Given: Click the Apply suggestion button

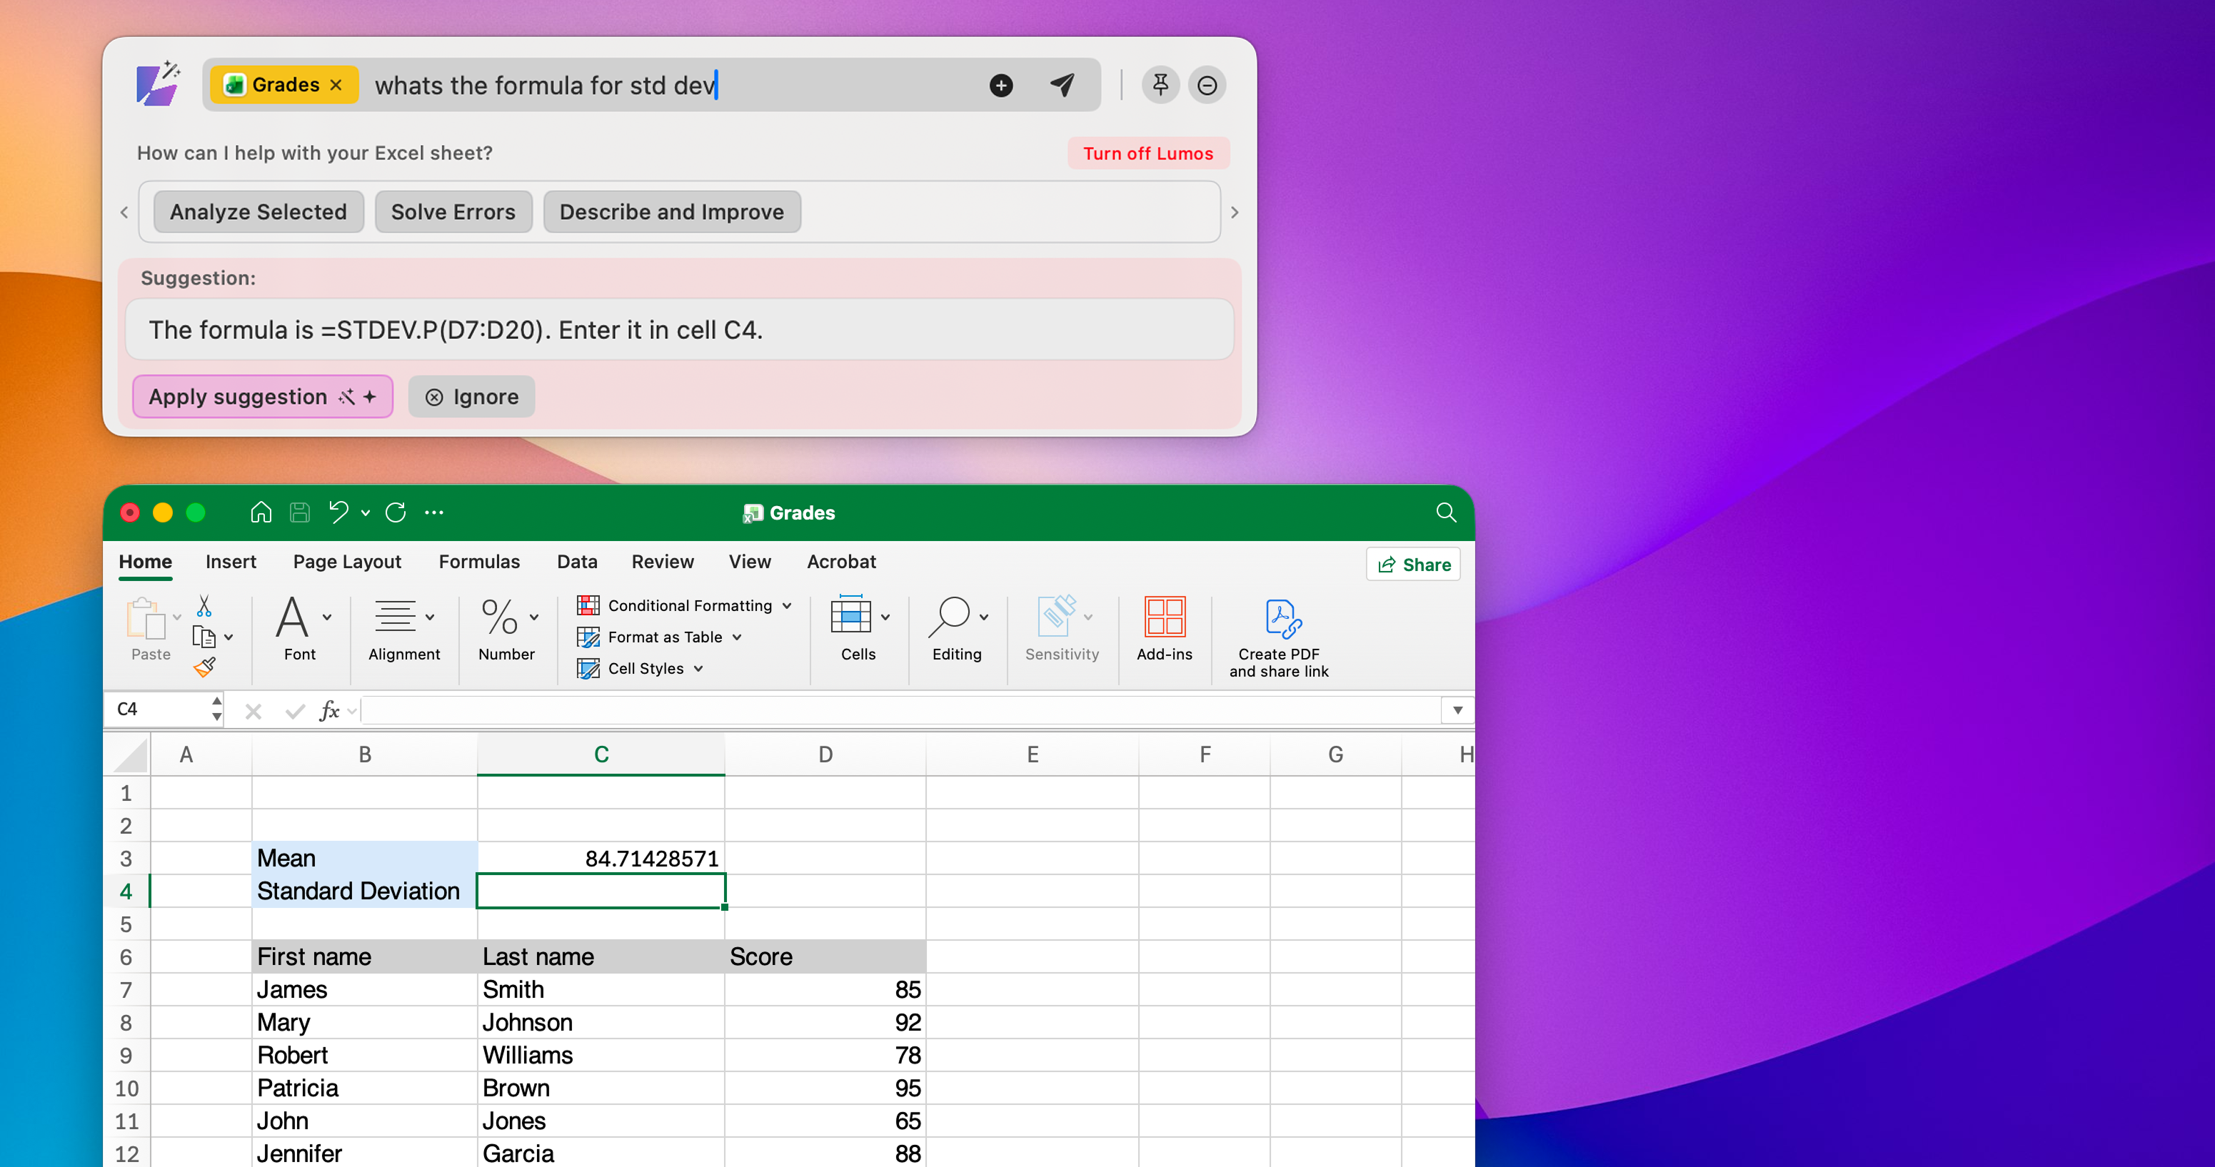Looking at the screenshot, I should [x=262, y=397].
